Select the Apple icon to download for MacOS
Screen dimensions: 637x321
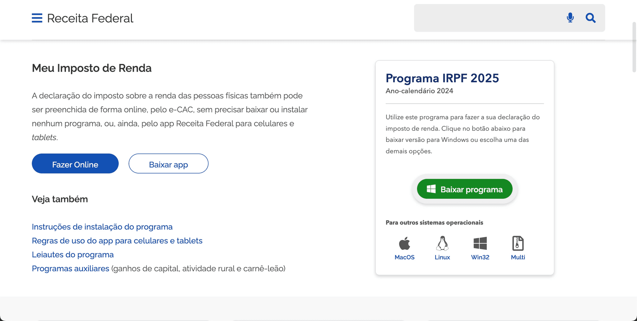pyautogui.click(x=404, y=244)
